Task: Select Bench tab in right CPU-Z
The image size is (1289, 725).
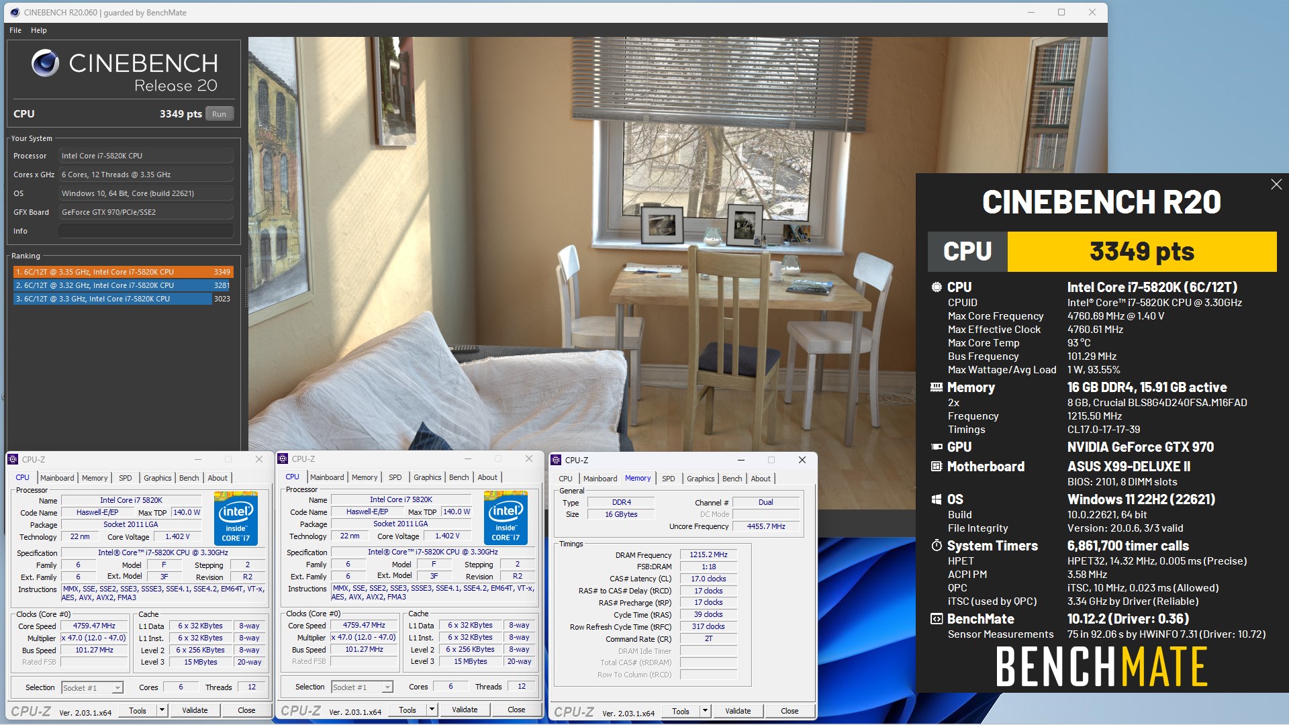Action: tap(732, 479)
